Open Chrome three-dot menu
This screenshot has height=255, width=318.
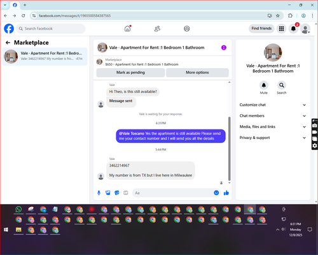click(312, 16)
